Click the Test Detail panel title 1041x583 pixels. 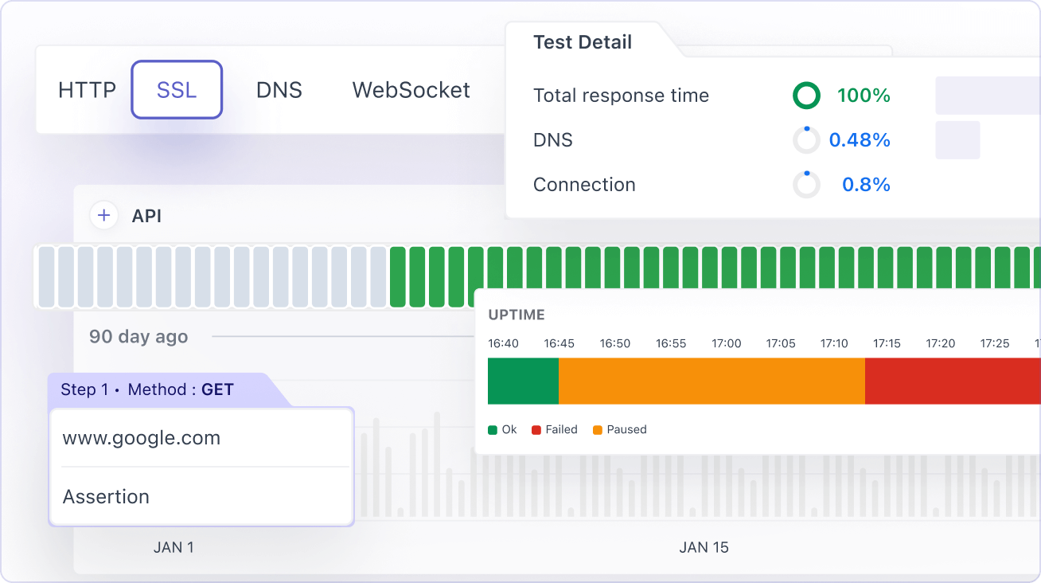[582, 42]
